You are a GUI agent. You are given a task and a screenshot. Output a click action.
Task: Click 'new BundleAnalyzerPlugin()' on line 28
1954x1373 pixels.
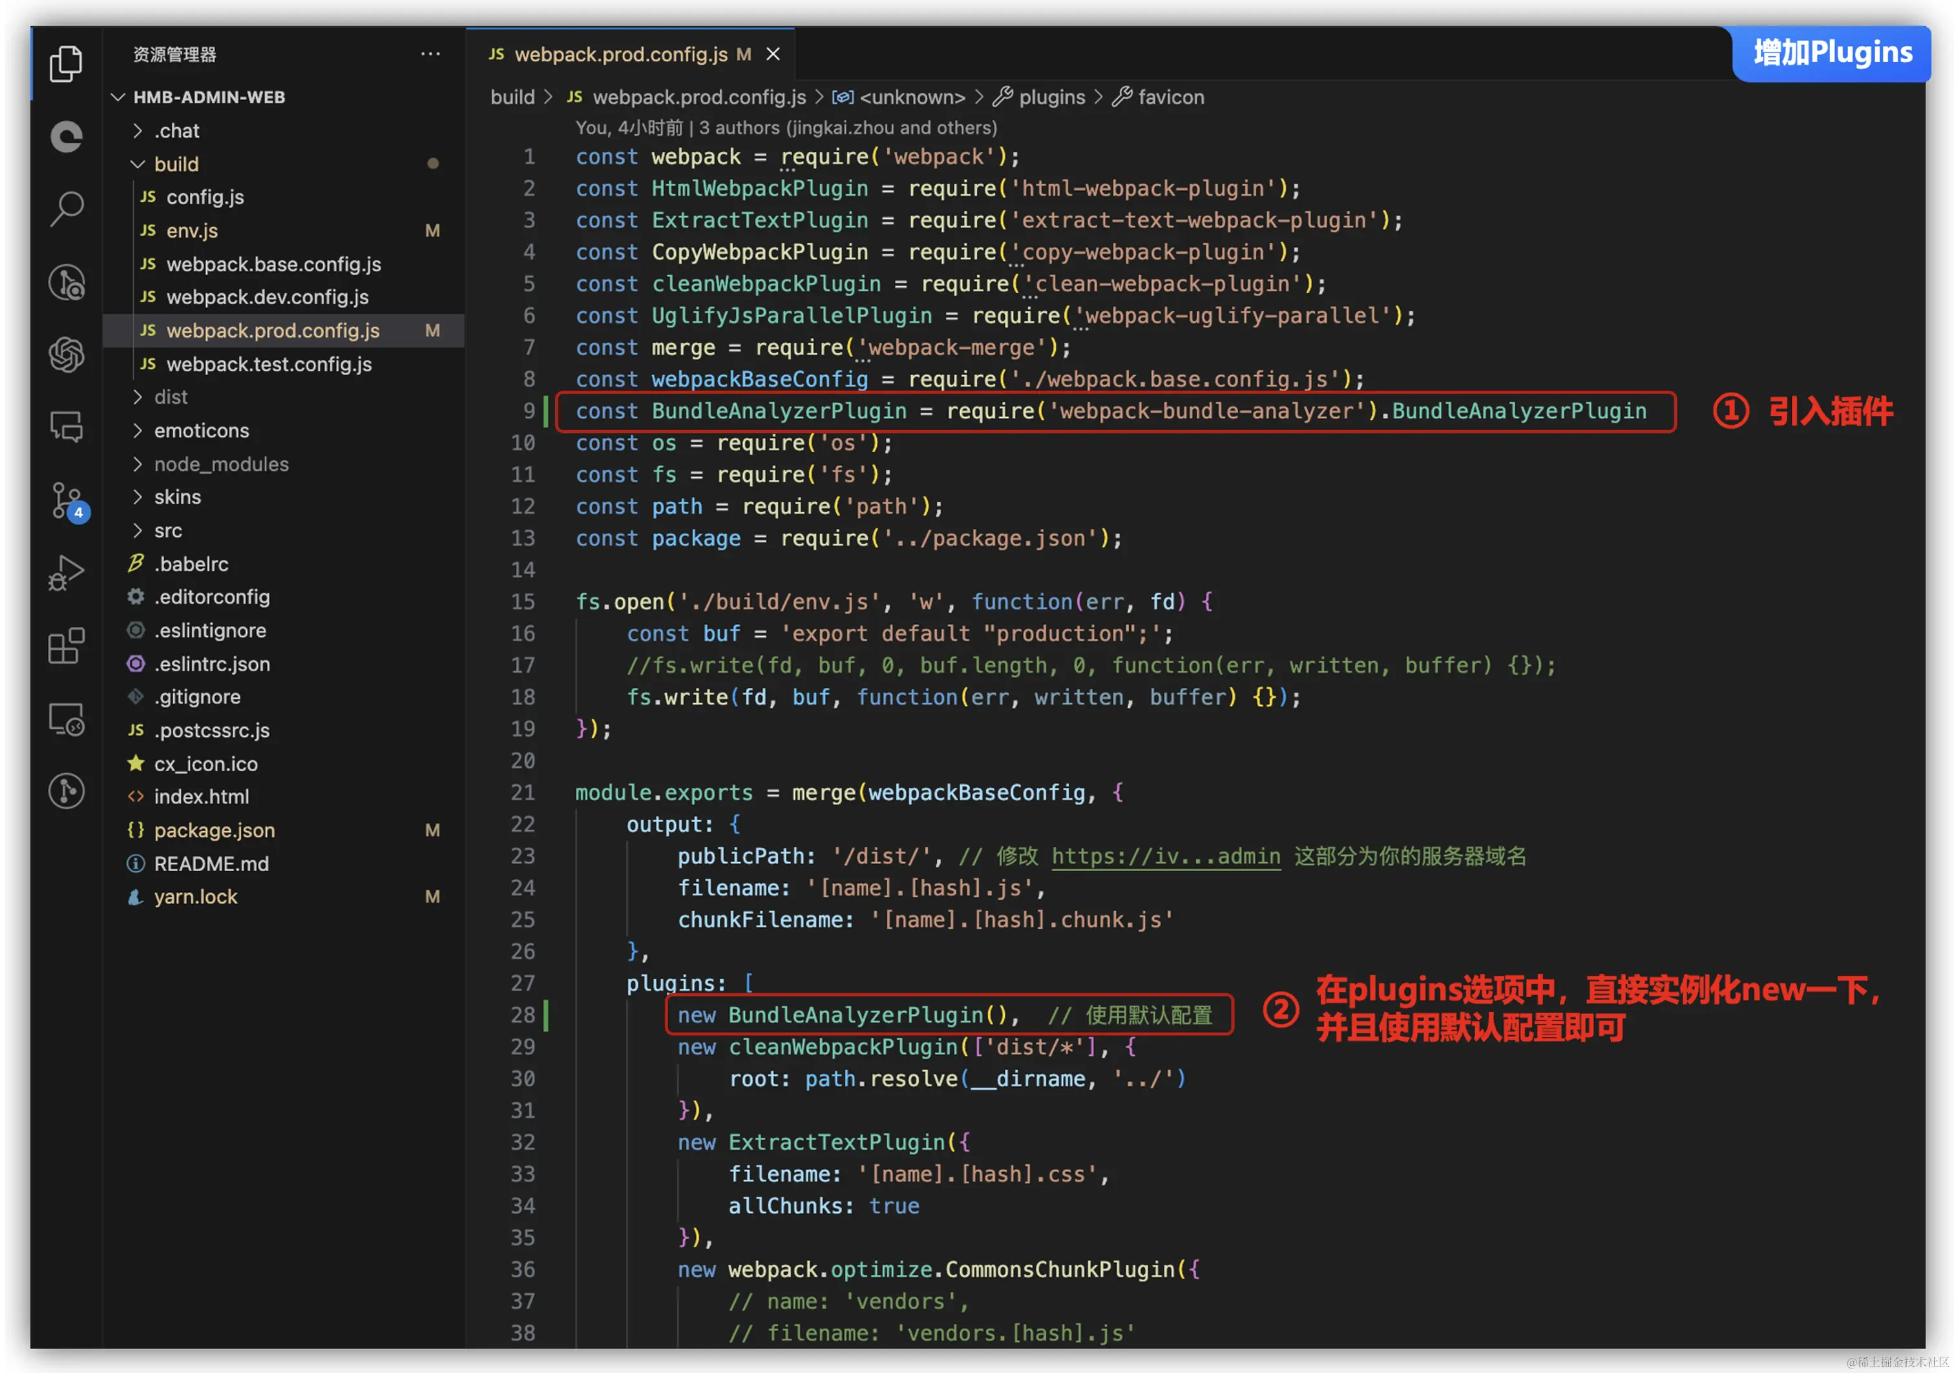tap(842, 1015)
